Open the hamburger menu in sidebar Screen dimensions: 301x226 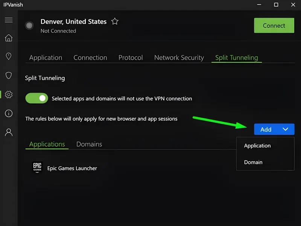coord(9,20)
